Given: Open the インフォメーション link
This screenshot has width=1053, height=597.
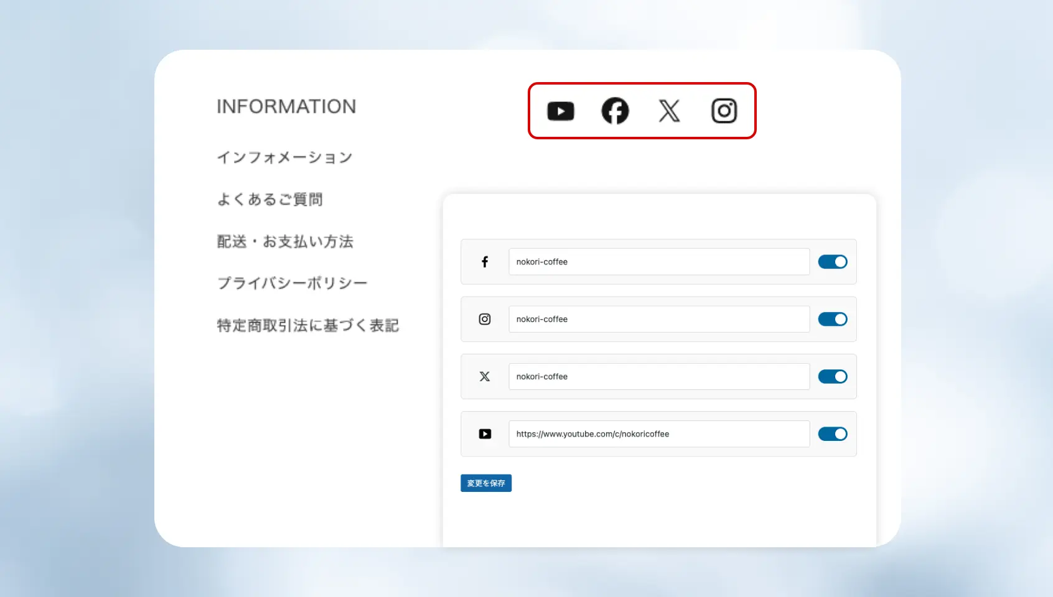Looking at the screenshot, I should tap(285, 157).
